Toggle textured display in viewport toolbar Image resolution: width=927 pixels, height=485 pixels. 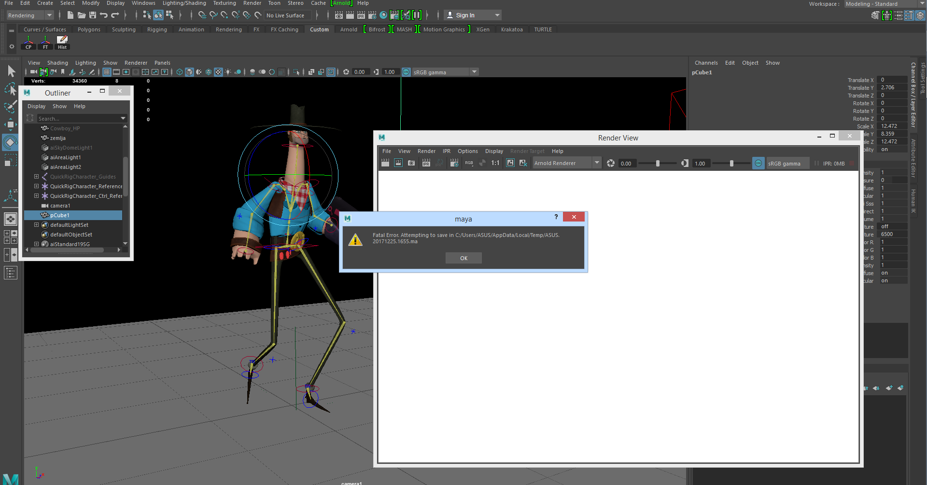[218, 72]
